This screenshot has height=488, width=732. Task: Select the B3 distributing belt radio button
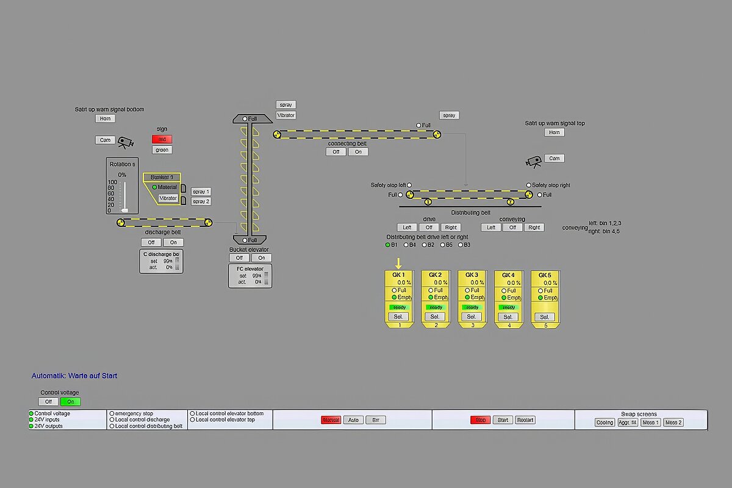point(461,245)
